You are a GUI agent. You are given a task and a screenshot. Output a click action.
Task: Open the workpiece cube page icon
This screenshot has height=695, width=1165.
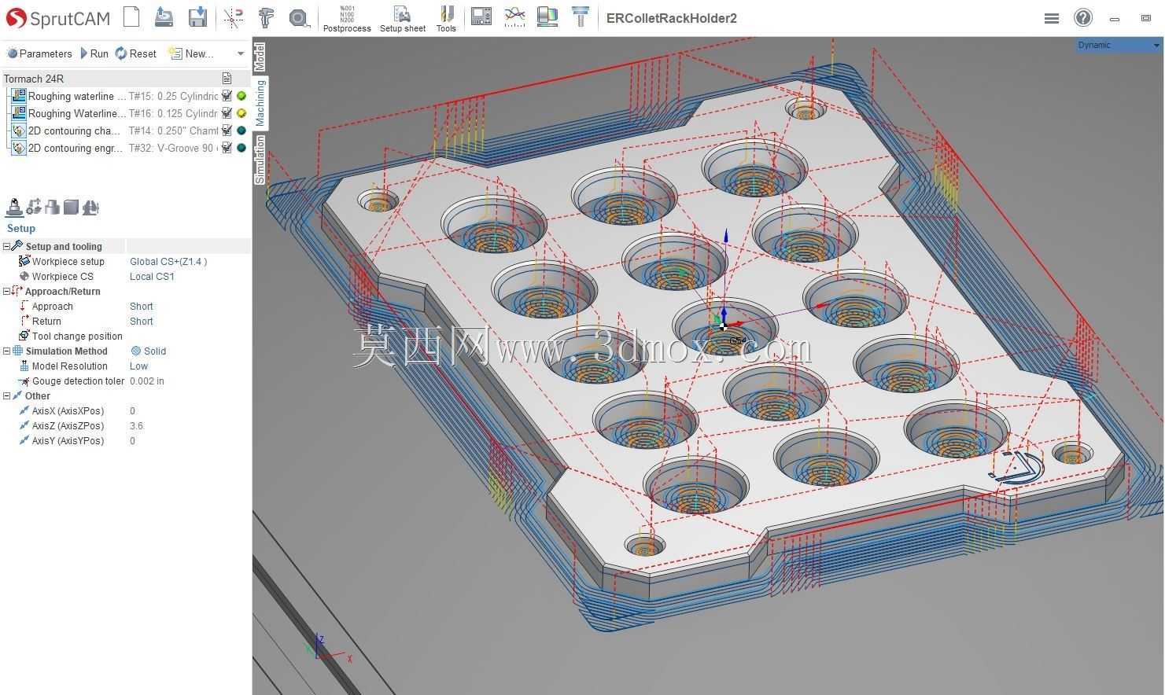(x=71, y=208)
